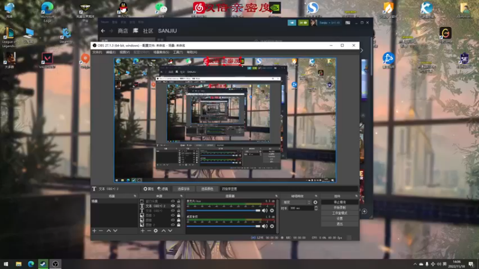Toggle lock on 图像 source
Viewport: 479px width, 269px height.
click(x=178, y=220)
